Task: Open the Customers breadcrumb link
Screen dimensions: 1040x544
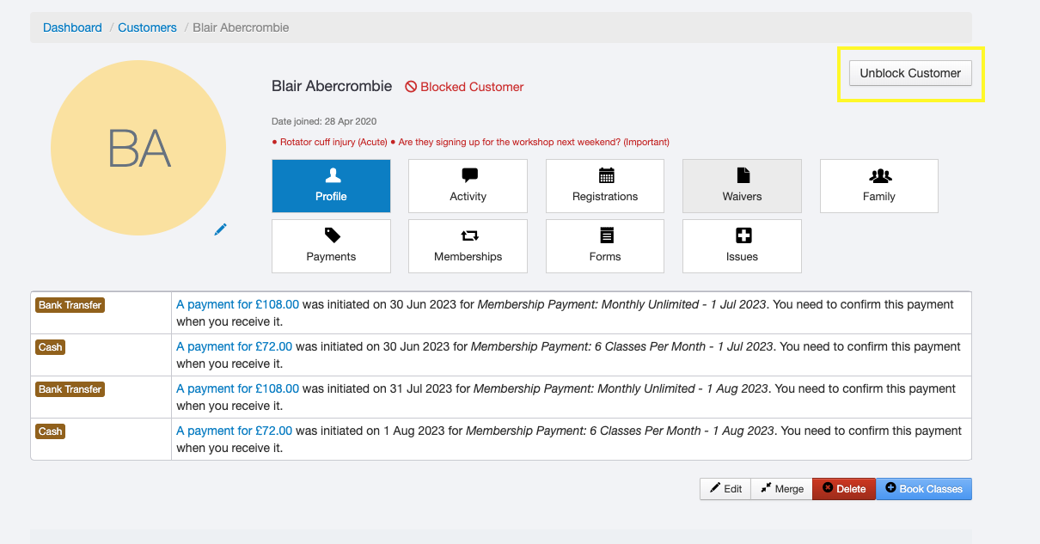Action: point(147,28)
